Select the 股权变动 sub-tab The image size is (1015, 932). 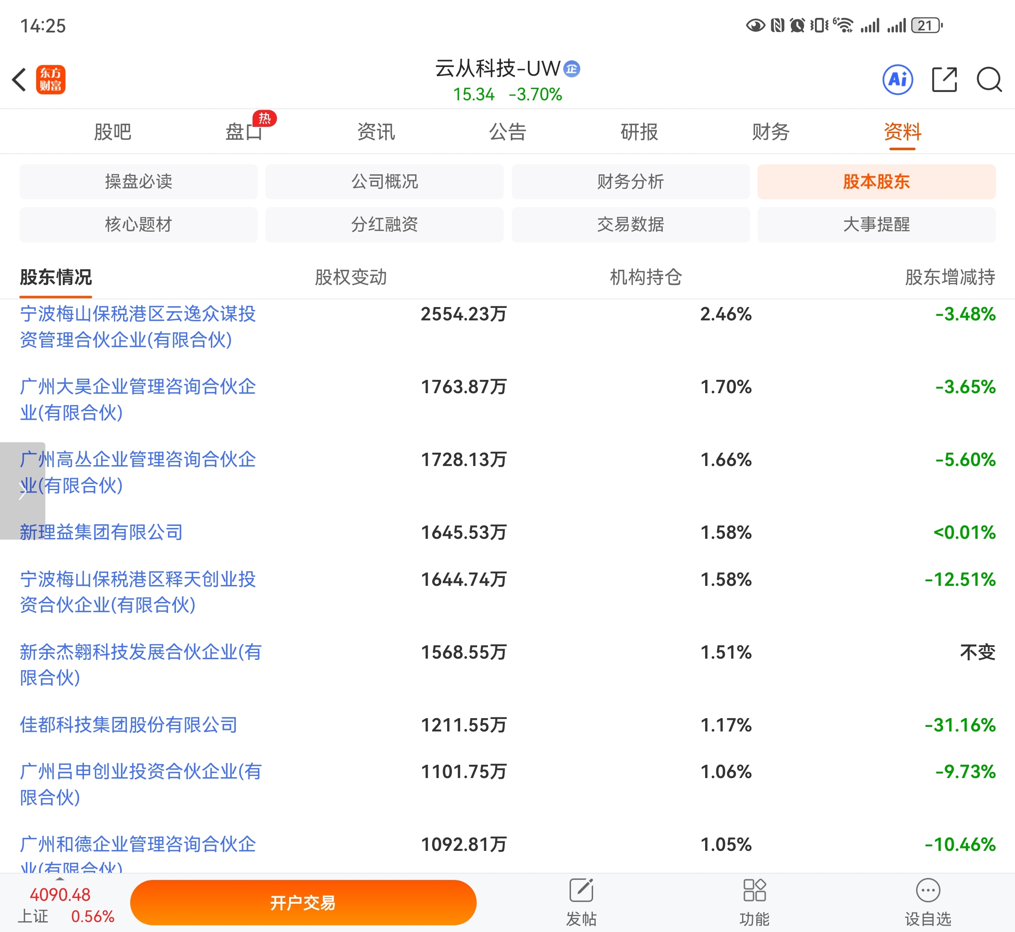click(350, 277)
